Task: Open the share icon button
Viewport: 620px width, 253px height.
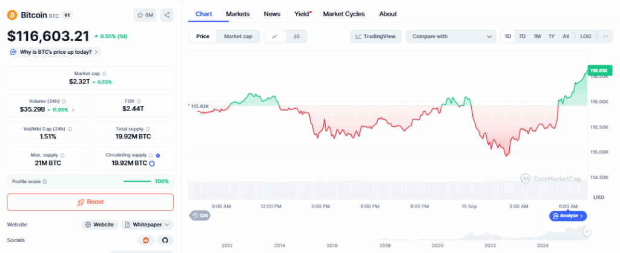Action: click(167, 15)
